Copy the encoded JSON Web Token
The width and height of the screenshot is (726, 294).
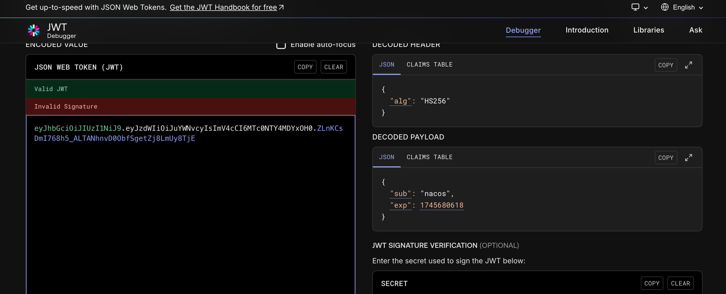coord(305,67)
